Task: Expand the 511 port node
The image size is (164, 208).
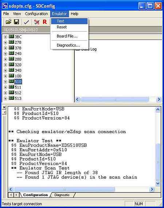Action: click(x=5, y=87)
